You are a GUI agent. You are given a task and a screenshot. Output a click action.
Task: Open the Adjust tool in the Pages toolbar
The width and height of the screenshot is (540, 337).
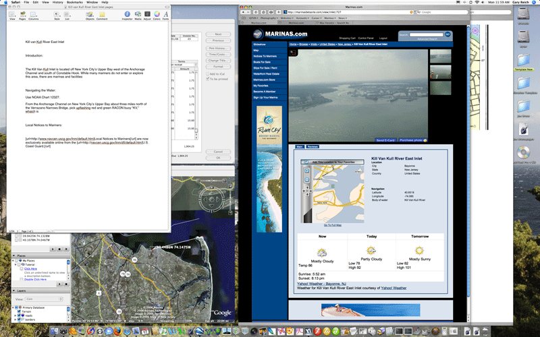[147, 14]
